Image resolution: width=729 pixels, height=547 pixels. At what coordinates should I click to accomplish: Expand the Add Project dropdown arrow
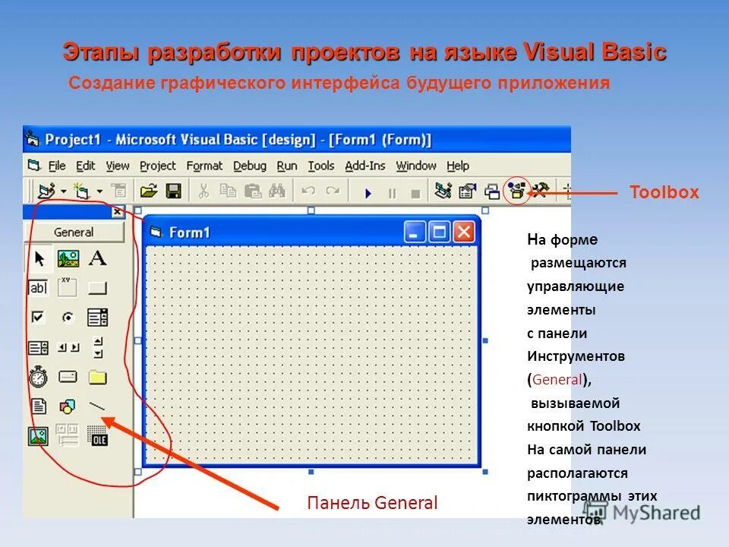tap(63, 191)
